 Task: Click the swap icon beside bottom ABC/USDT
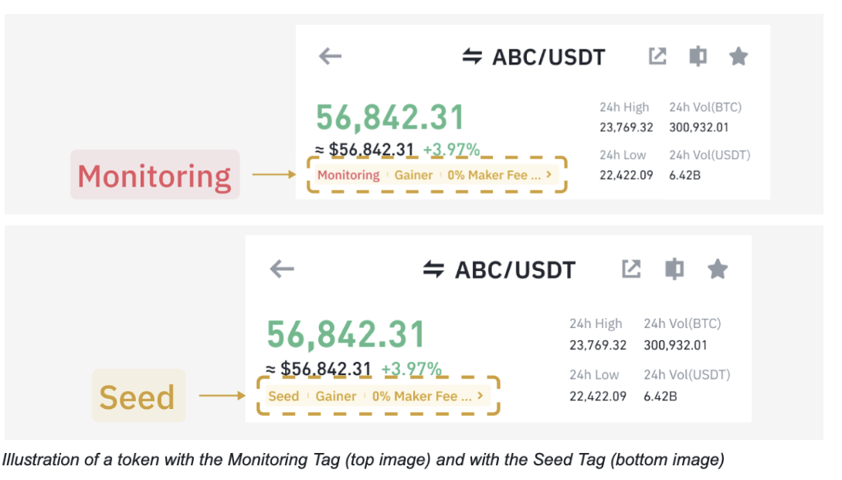coord(434,269)
